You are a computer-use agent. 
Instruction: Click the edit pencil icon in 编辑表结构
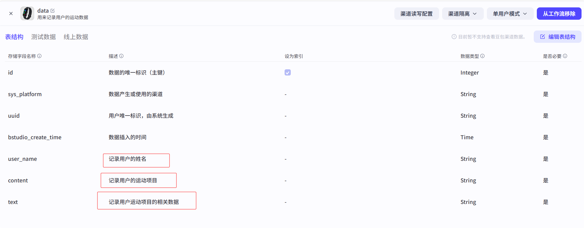coord(542,37)
